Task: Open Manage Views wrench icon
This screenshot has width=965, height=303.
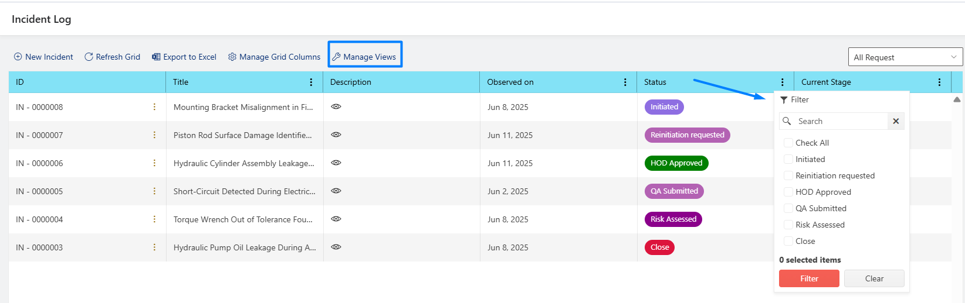Action: point(336,57)
